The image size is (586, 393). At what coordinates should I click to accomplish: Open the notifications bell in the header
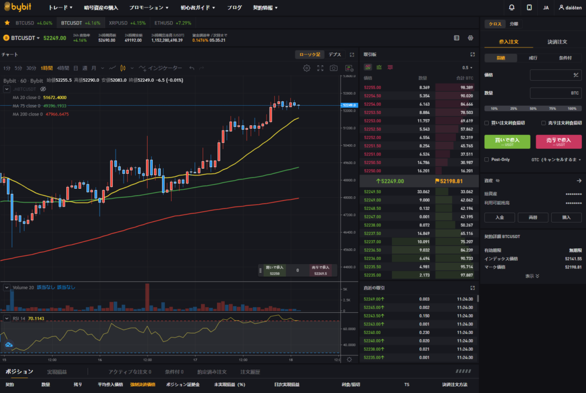point(512,7)
